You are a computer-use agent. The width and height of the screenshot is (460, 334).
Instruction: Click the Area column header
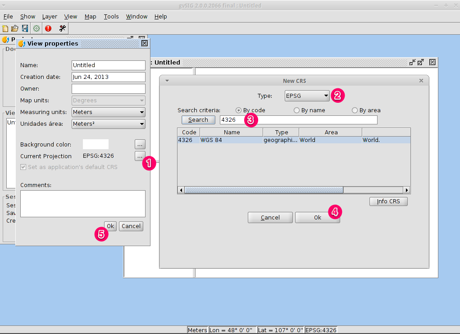point(331,133)
